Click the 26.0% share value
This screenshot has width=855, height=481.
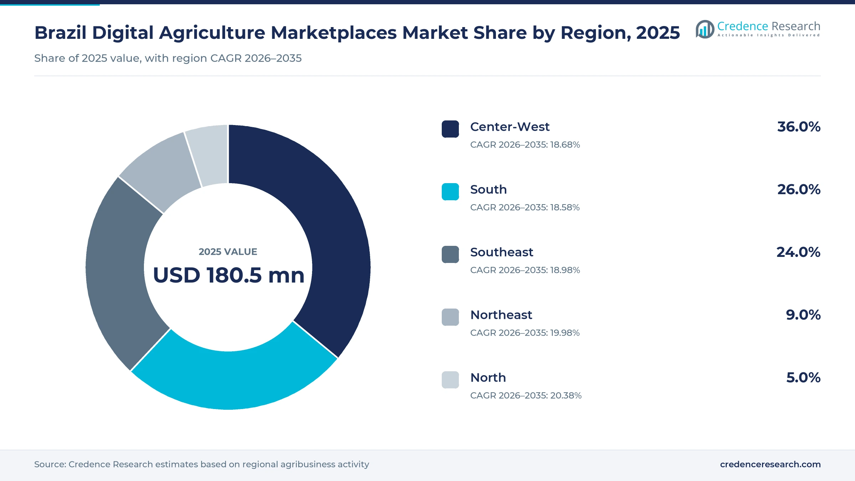(799, 190)
